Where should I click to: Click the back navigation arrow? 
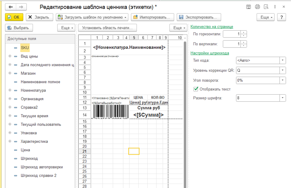pos(11,7)
